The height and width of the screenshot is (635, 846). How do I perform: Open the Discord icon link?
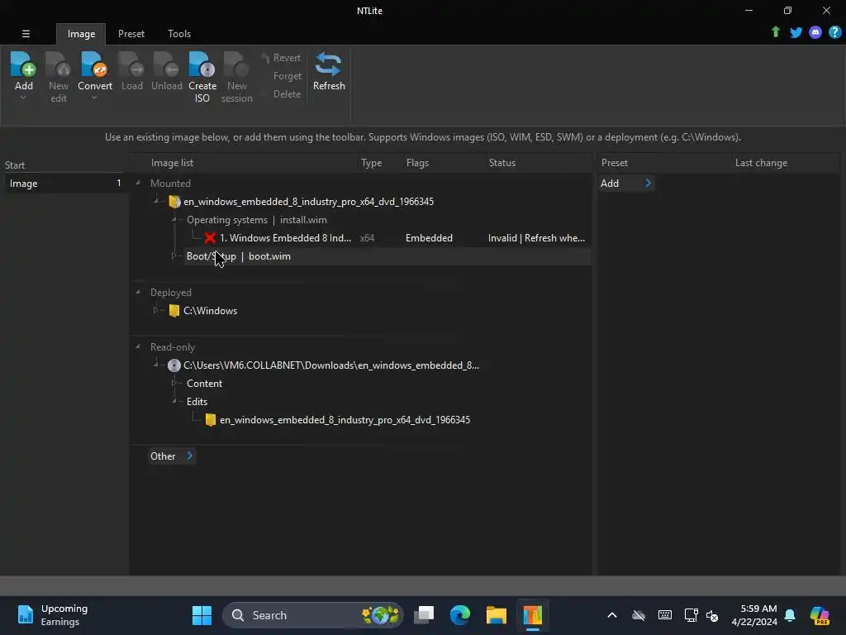pos(815,32)
